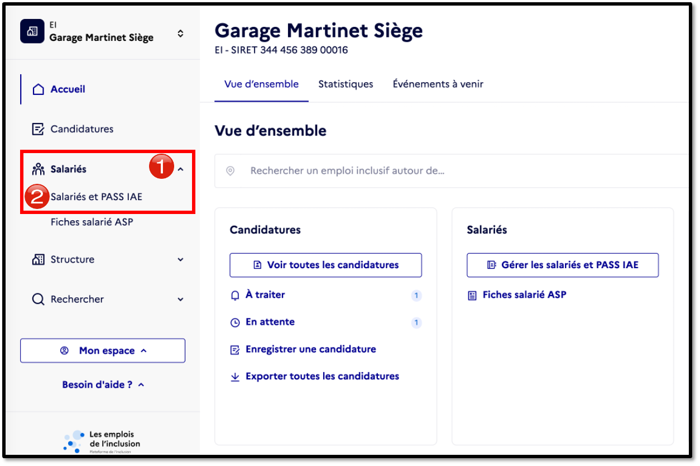The height and width of the screenshot is (466, 700).
Task: Click the document icon in Voir toutes button
Action: [257, 265]
